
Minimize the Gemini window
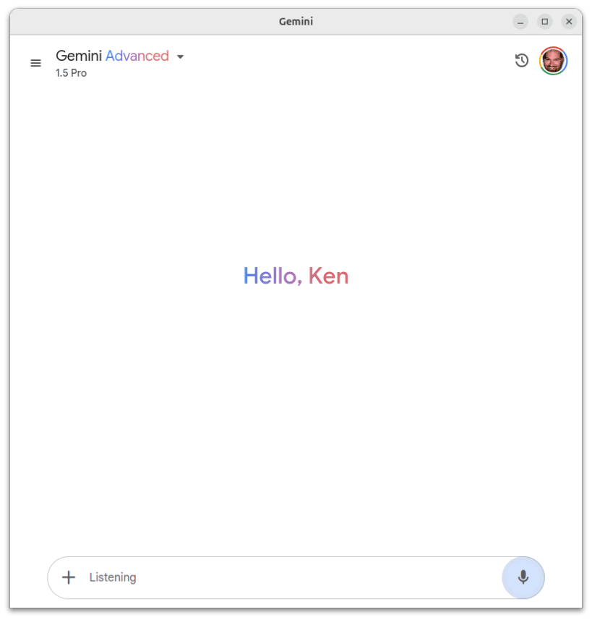(x=520, y=22)
